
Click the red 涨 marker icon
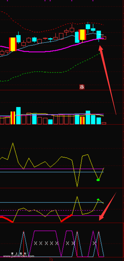click(82, 87)
